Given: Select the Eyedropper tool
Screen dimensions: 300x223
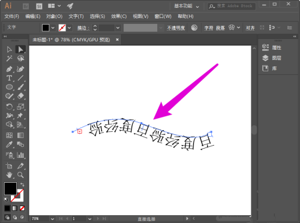Looking at the screenshot, I should [9, 144].
